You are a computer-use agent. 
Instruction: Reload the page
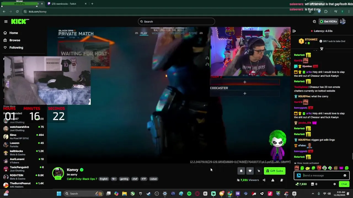pyautogui.click(x=17, y=12)
